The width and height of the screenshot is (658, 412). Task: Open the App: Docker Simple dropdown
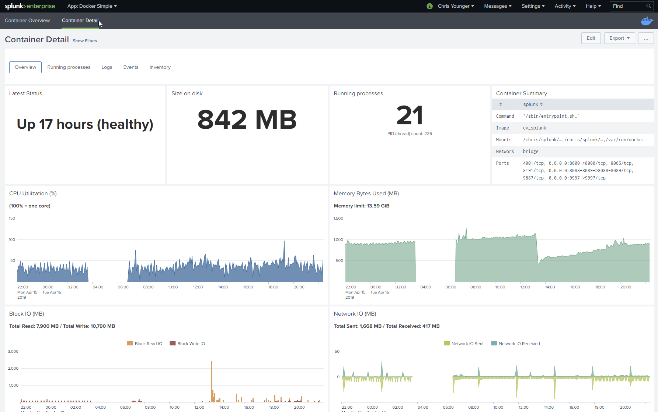coord(92,6)
